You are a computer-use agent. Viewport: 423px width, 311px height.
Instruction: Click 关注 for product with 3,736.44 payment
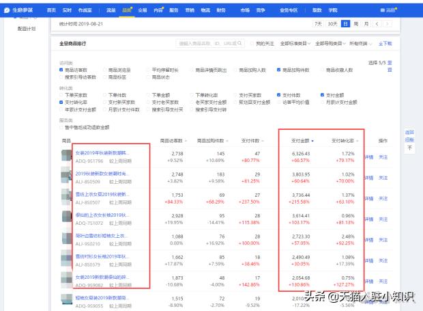[x=383, y=198]
